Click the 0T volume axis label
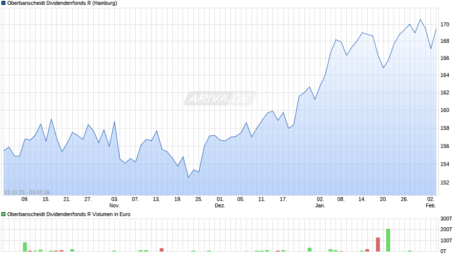This screenshot has height=256, width=459. [x=443, y=251]
